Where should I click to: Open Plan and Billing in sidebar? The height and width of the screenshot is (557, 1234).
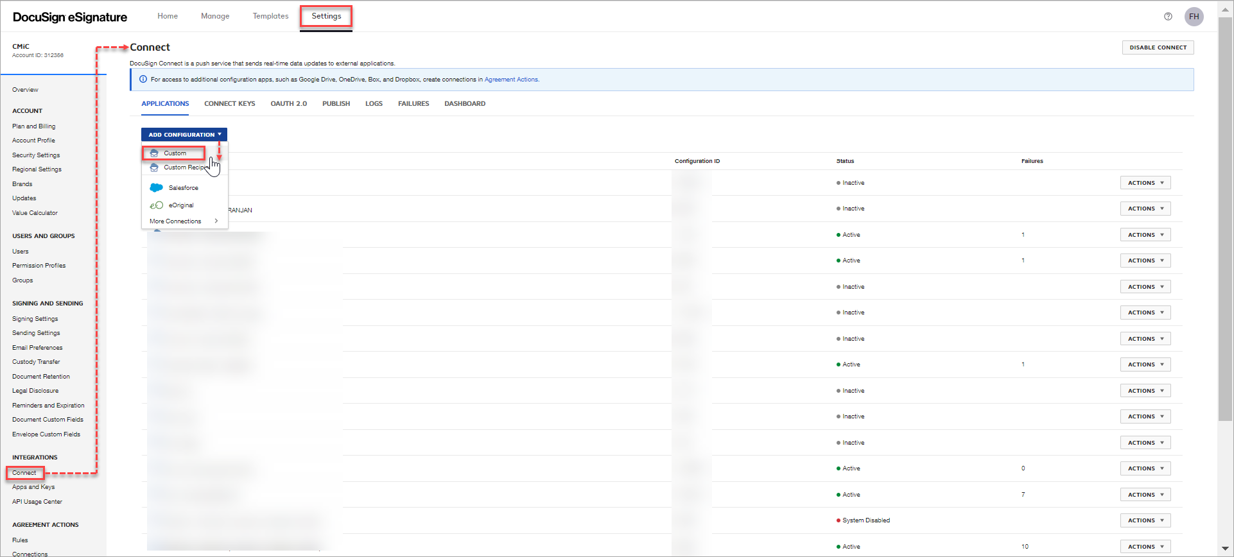(x=34, y=126)
